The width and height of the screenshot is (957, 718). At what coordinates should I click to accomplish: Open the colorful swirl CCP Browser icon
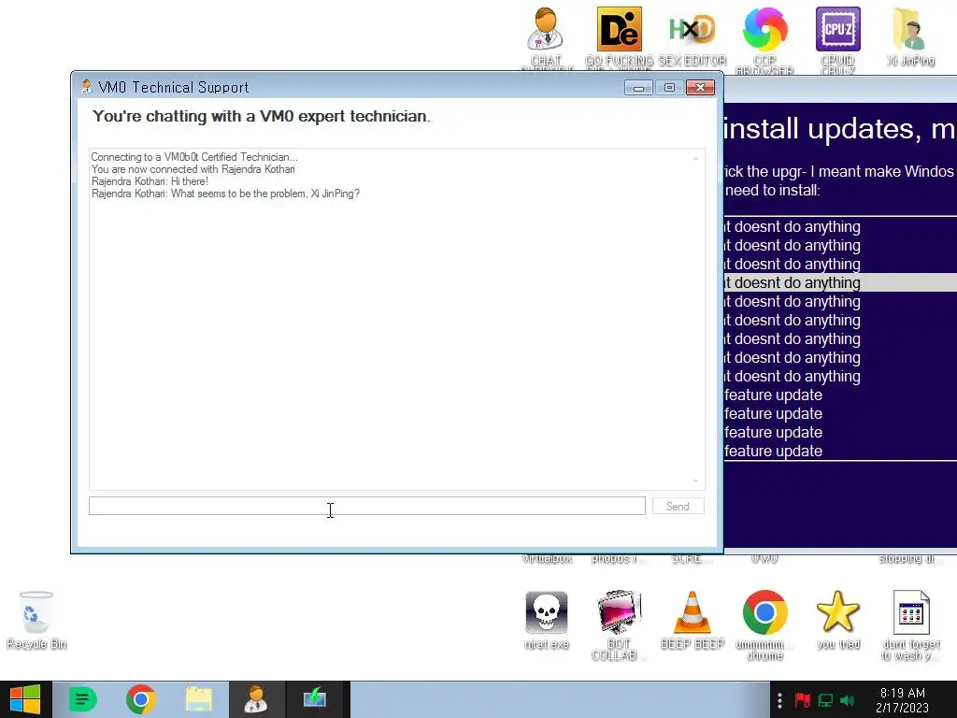pyautogui.click(x=764, y=37)
